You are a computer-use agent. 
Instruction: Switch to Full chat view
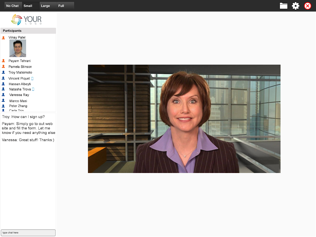coord(65,6)
